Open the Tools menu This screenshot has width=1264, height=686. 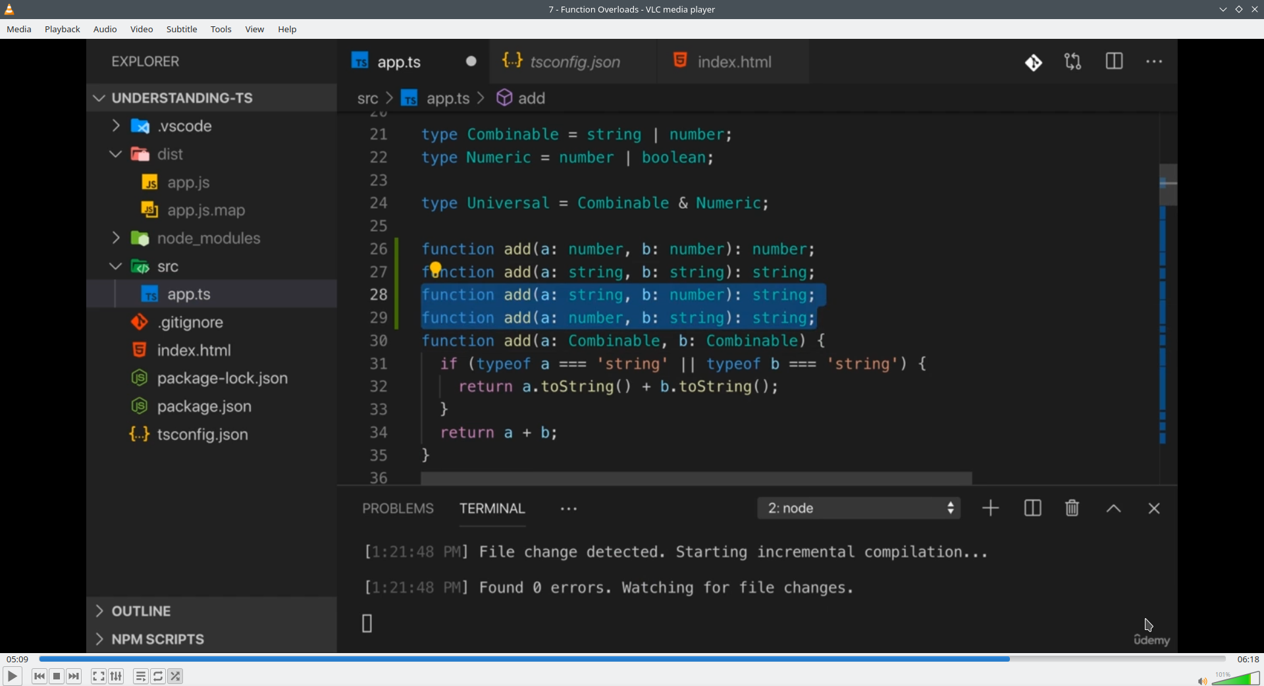(221, 30)
